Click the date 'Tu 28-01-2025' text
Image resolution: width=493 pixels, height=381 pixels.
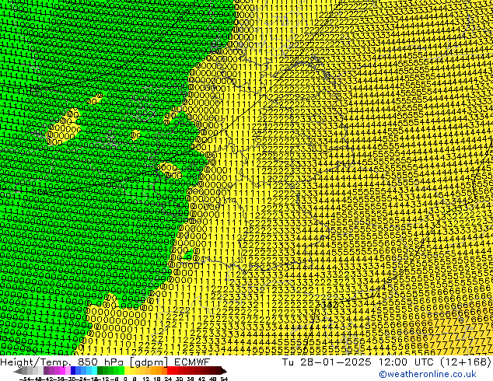point(327,362)
